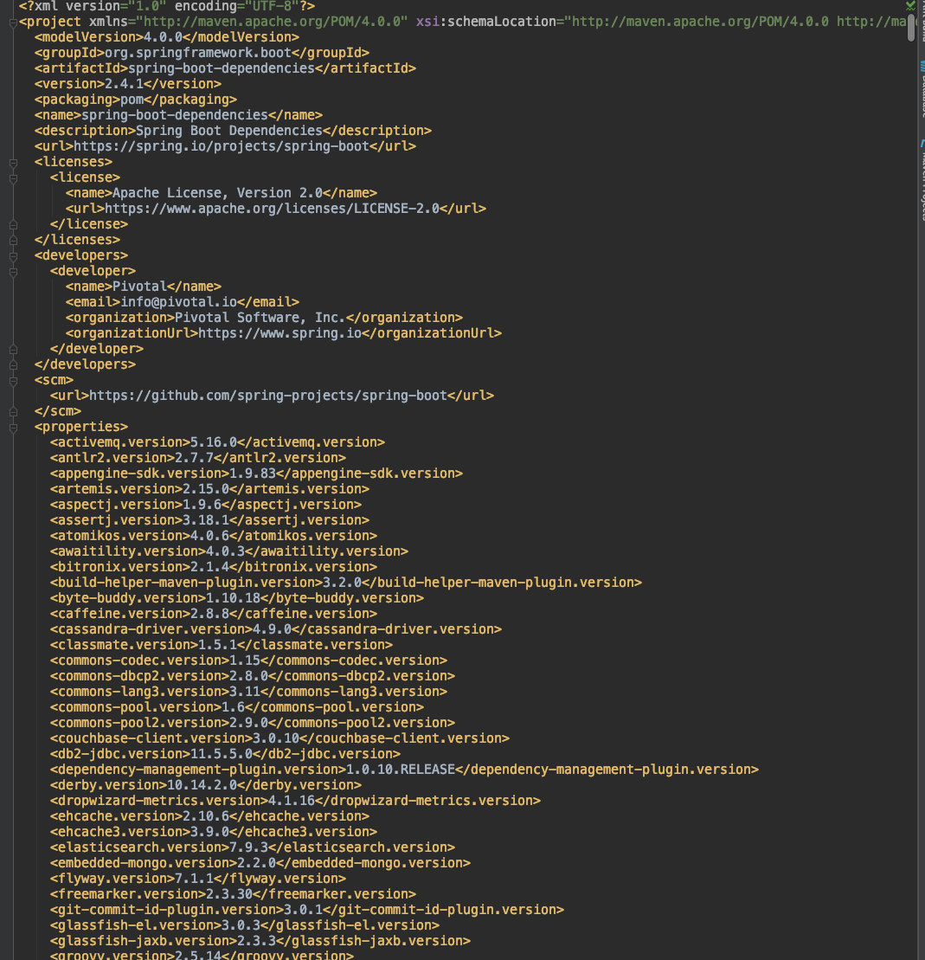Click fold marker beside closing developer tag
The width and height of the screenshot is (925, 960).
click(13, 350)
